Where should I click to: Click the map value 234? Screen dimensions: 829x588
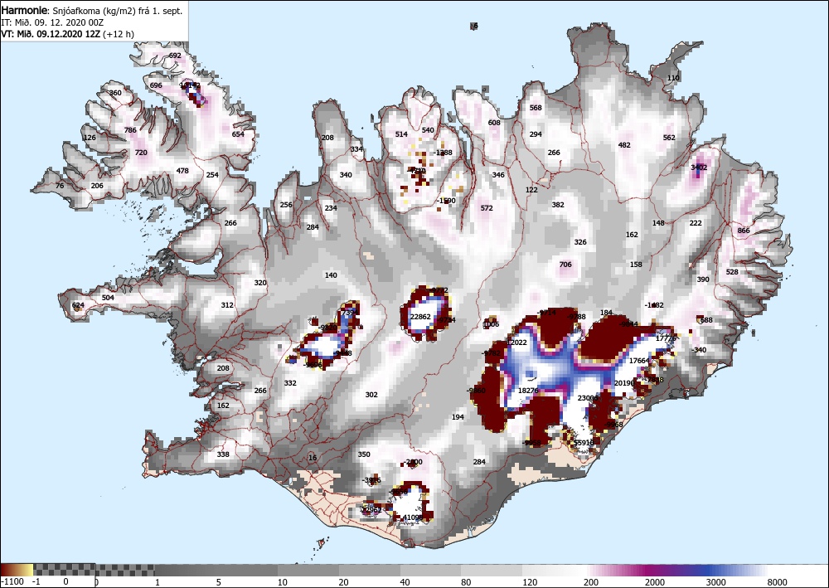[x=331, y=208]
